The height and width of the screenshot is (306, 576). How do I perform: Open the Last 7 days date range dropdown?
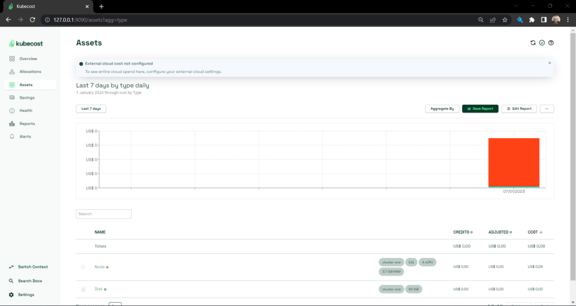(x=91, y=109)
